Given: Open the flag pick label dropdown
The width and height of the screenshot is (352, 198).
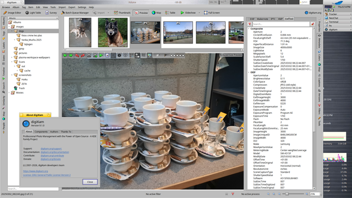Looking at the screenshot, I should (x=166, y=56).
